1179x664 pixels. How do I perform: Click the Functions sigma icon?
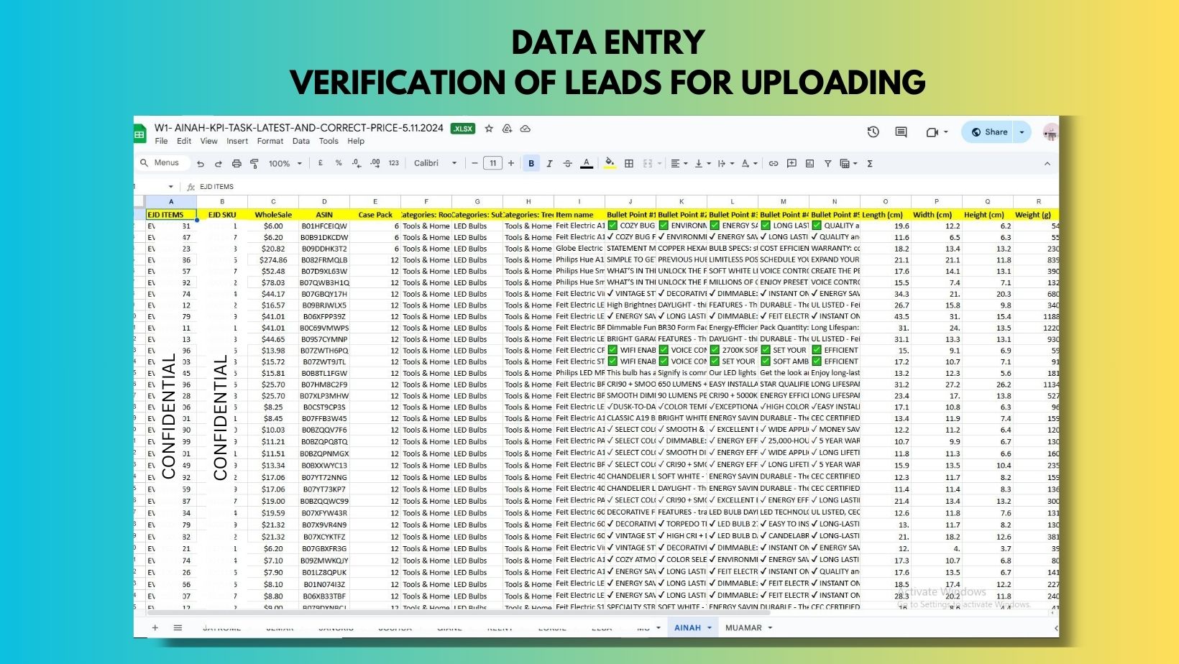(x=870, y=164)
